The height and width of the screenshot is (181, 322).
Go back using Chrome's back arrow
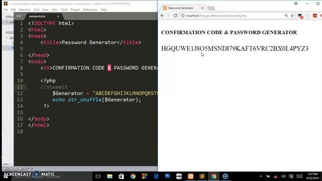(x=162, y=16)
